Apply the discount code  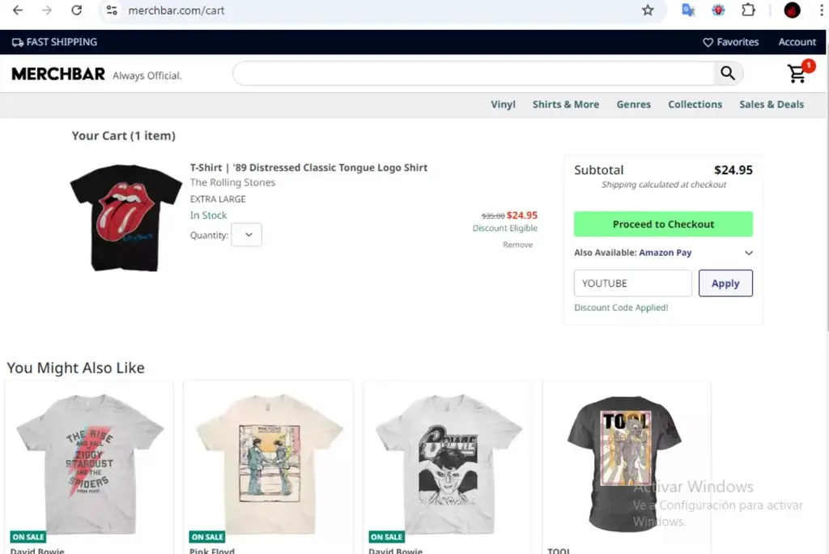(x=725, y=283)
